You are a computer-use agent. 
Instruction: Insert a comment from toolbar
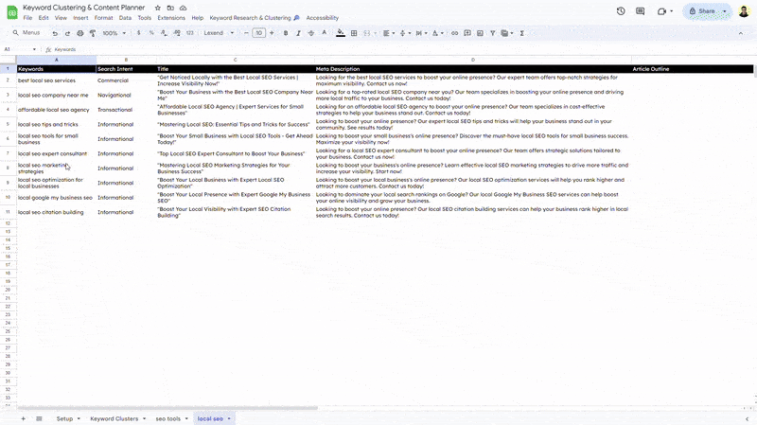tap(467, 33)
